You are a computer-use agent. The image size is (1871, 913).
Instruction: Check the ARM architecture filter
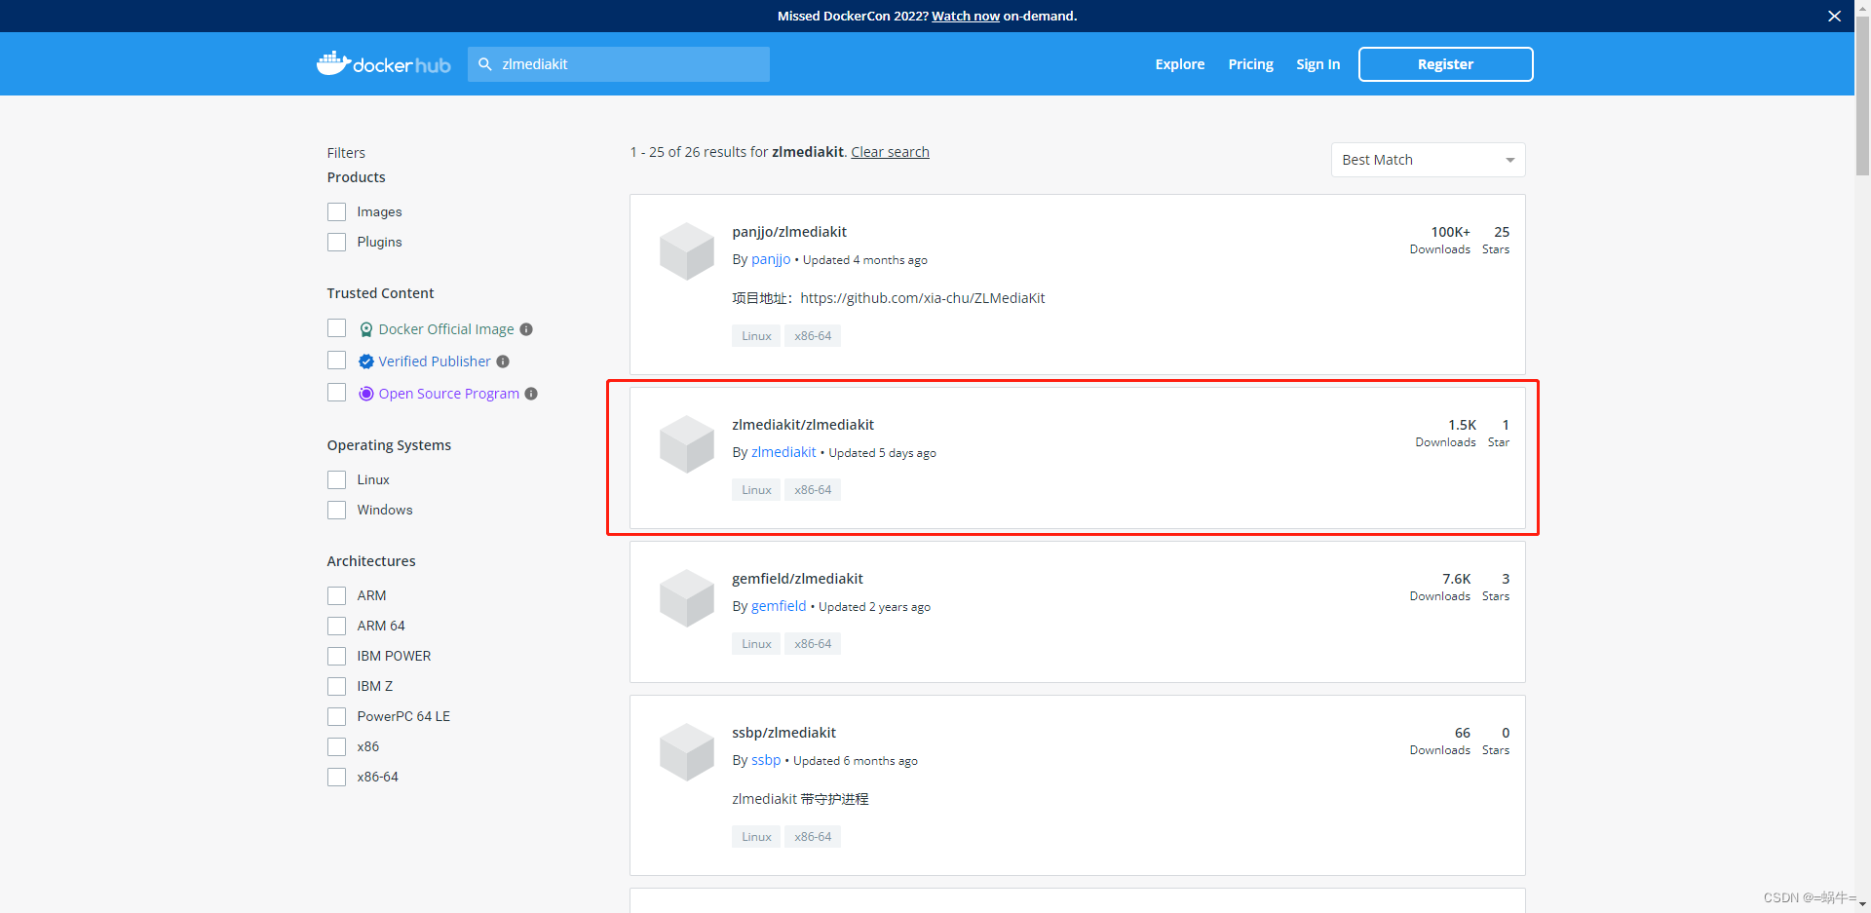pyautogui.click(x=337, y=595)
